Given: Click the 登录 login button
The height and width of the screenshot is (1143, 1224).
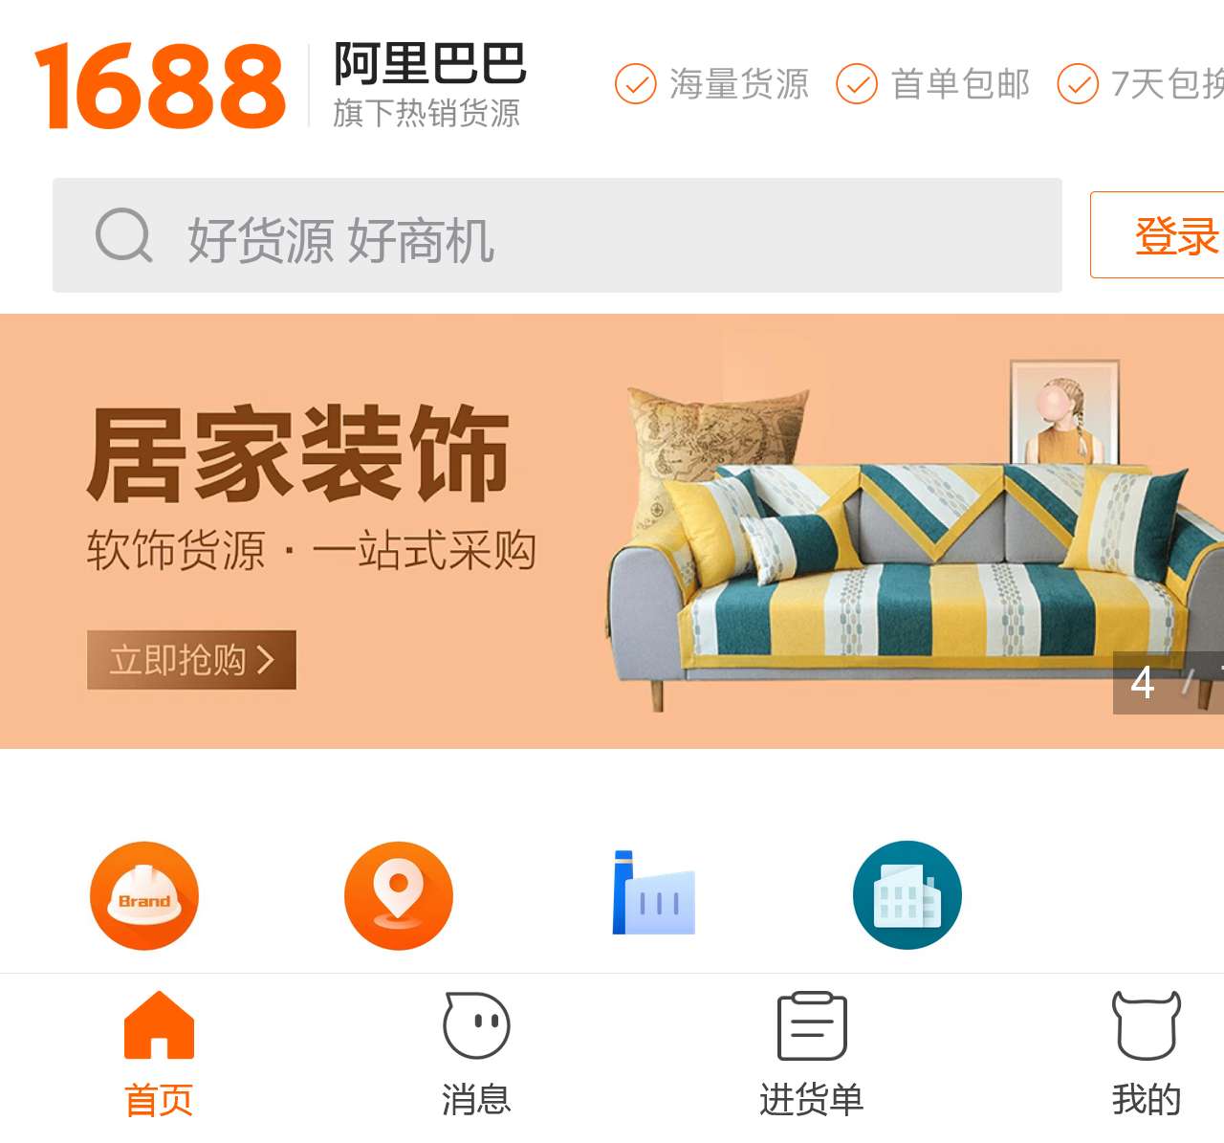Looking at the screenshot, I should (x=1157, y=235).
